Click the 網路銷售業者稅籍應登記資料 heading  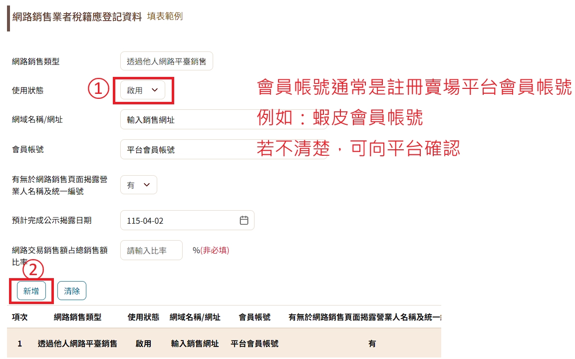pos(77,17)
